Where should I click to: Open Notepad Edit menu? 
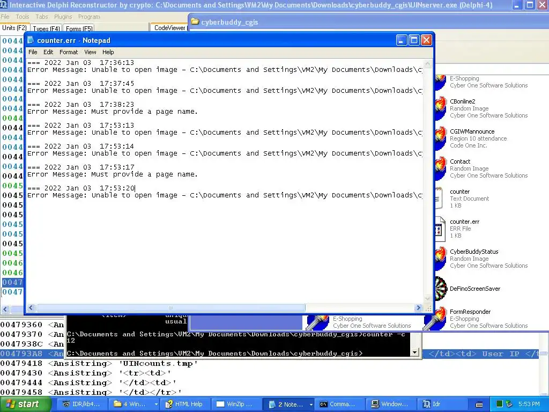point(48,52)
